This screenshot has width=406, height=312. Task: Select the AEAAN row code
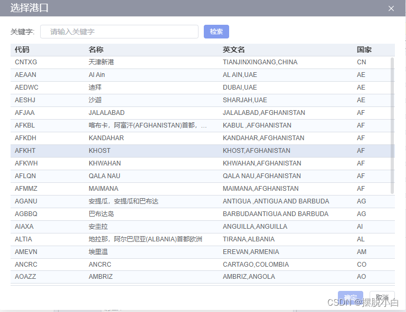coord(25,75)
